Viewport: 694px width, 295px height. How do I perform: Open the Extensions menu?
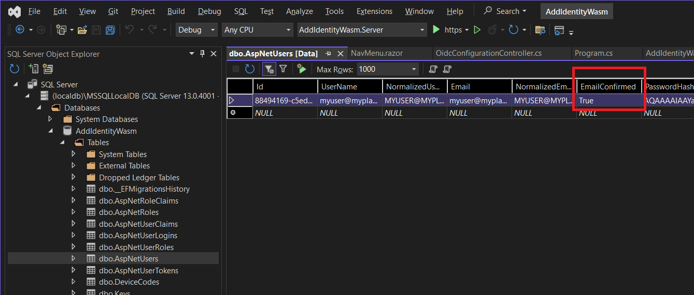375,11
